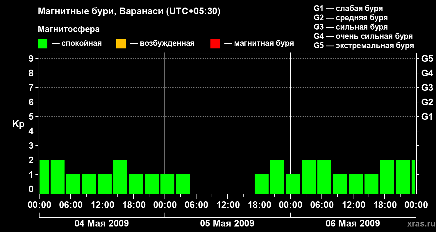The image size is (436, 232).
Task: Click the '— спокойная' legend label
Action: pos(77,43)
